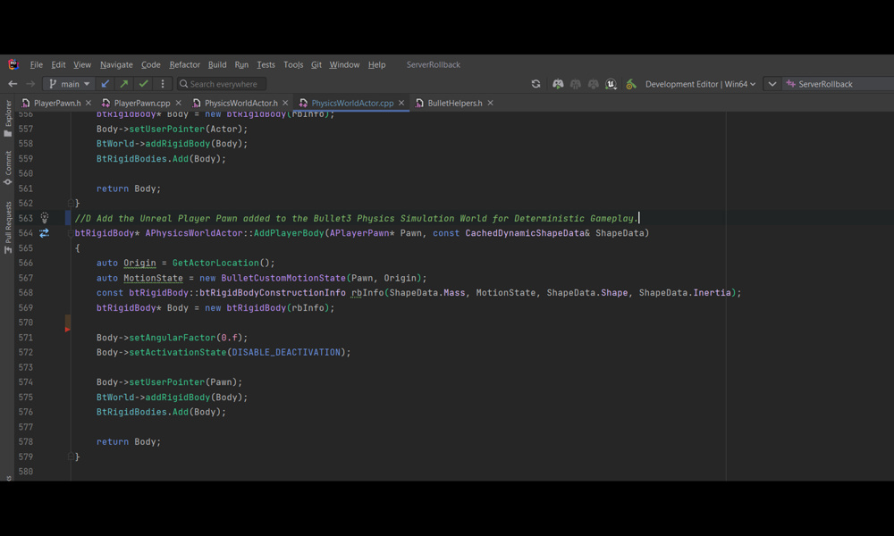Image resolution: width=894 pixels, height=536 pixels.
Task: Click the refresh project icon
Action: pos(536,84)
